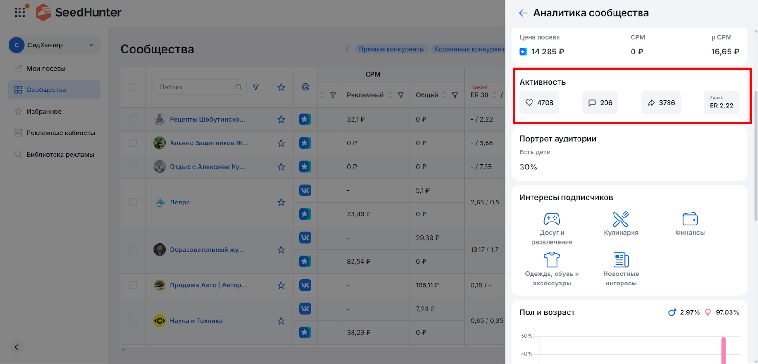This screenshot has height=364, width=758.
Task: Open the apps grid menu icon
Action: [20, 12]
